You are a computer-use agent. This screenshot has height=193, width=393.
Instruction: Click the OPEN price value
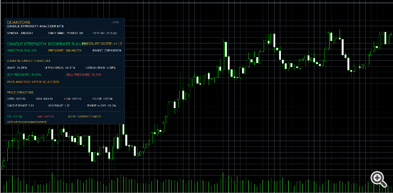(16, 99)
